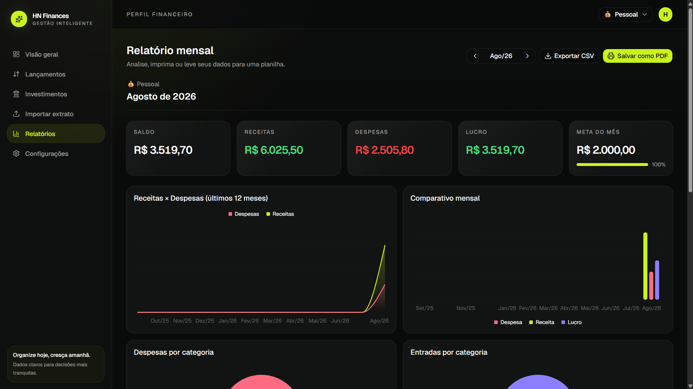
Task: Open Importar extrato page
Action: (x=56, y=114)
